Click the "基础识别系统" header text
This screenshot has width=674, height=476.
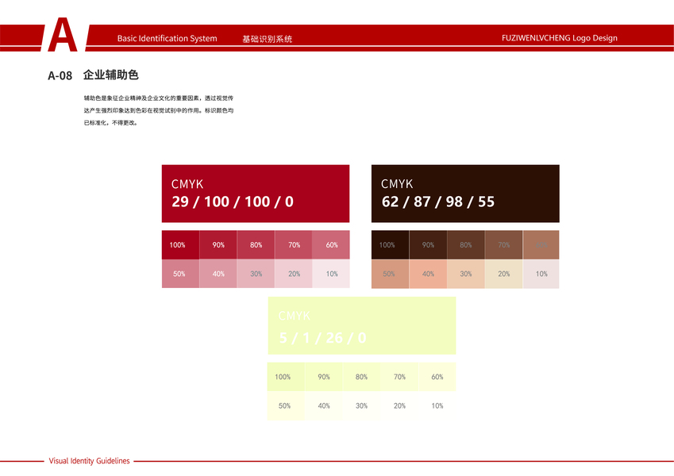pyautogui.click(x=267, y=39)
